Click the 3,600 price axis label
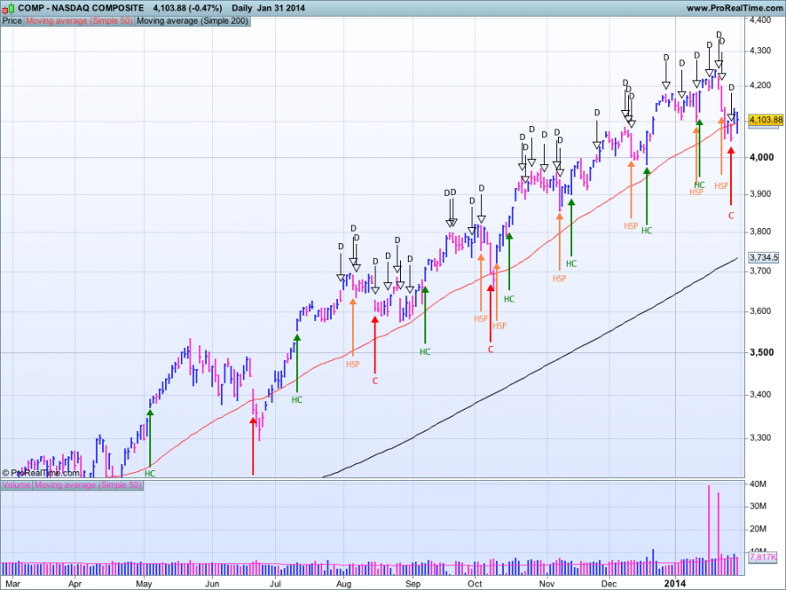 tap(761, 311)
